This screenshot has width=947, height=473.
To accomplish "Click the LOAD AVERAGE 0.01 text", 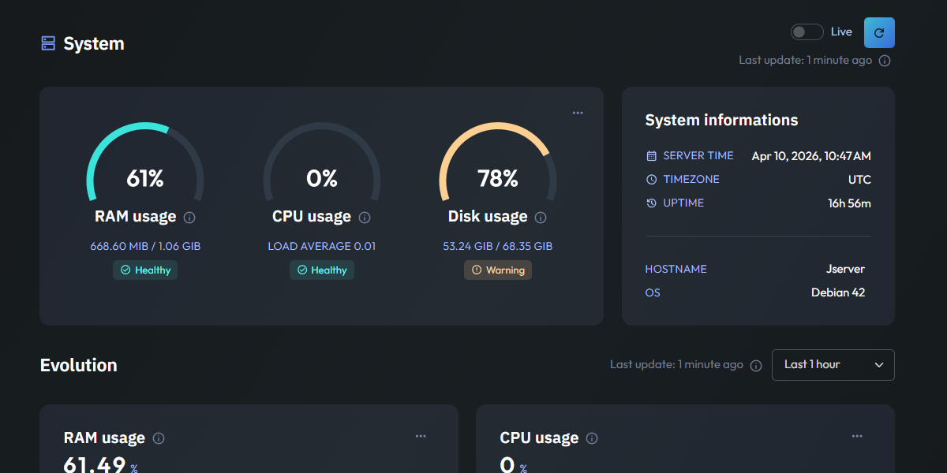I will pos(322,246).
